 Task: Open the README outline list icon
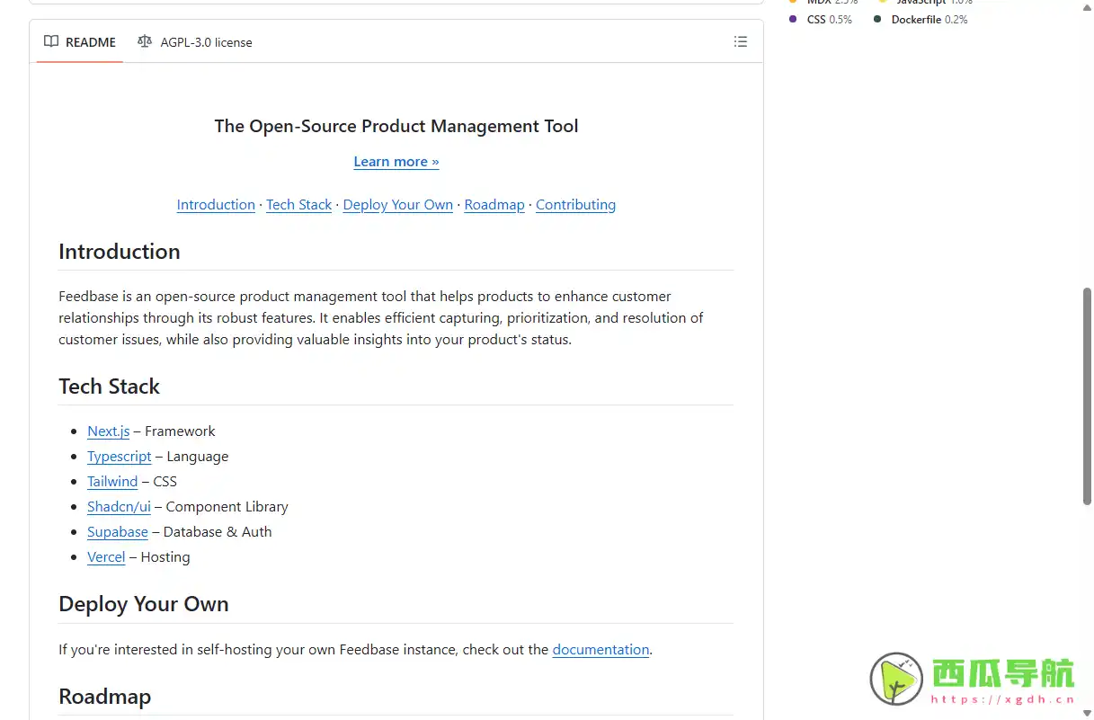(x=740, y=41)
